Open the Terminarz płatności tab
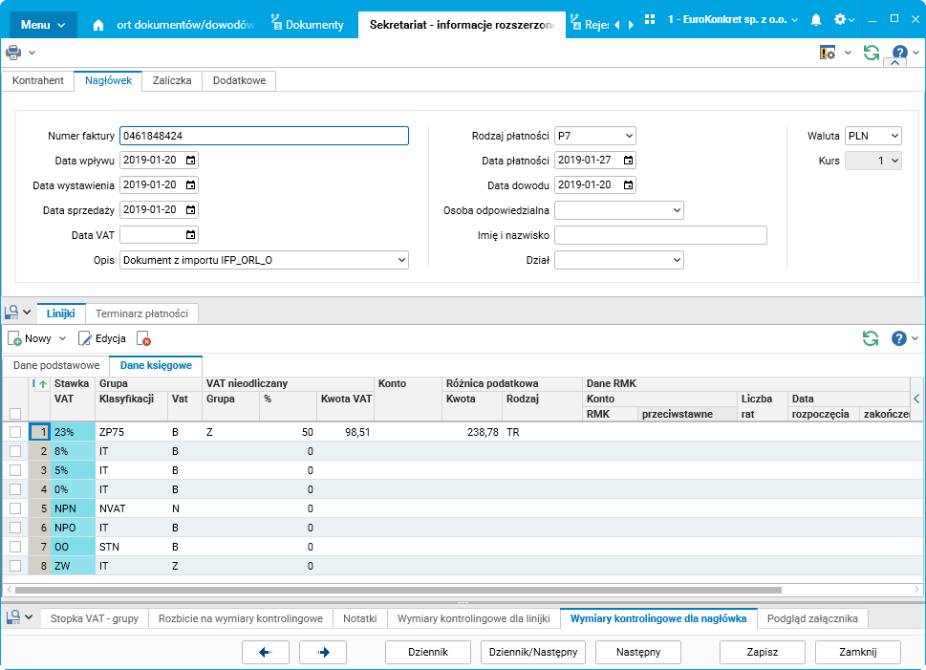This screenshot has height=670, width=926. click(142, 313)
